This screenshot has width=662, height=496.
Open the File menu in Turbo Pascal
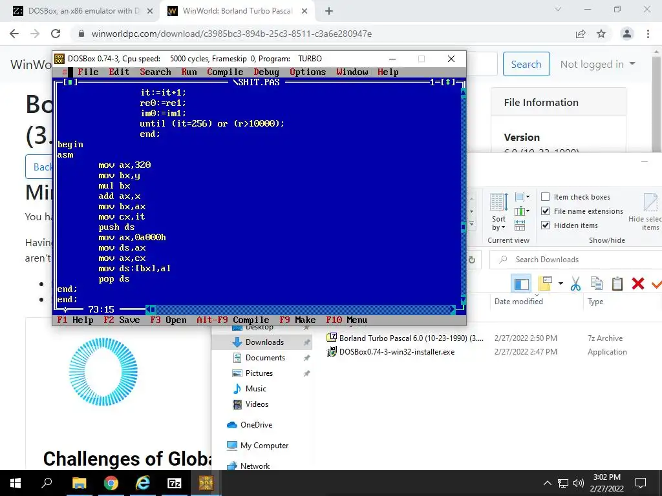(88, 72)
